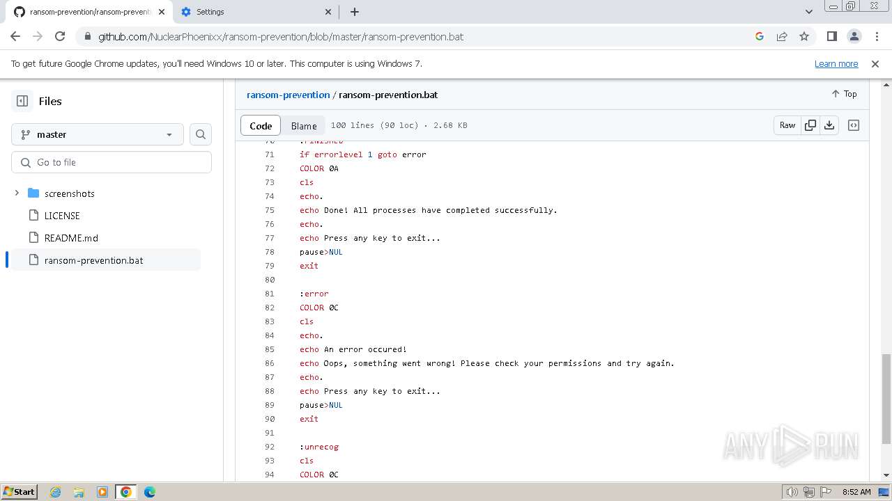Screen dimensions: 892x501
Task: Click line number 92
Action: (269, 447)
